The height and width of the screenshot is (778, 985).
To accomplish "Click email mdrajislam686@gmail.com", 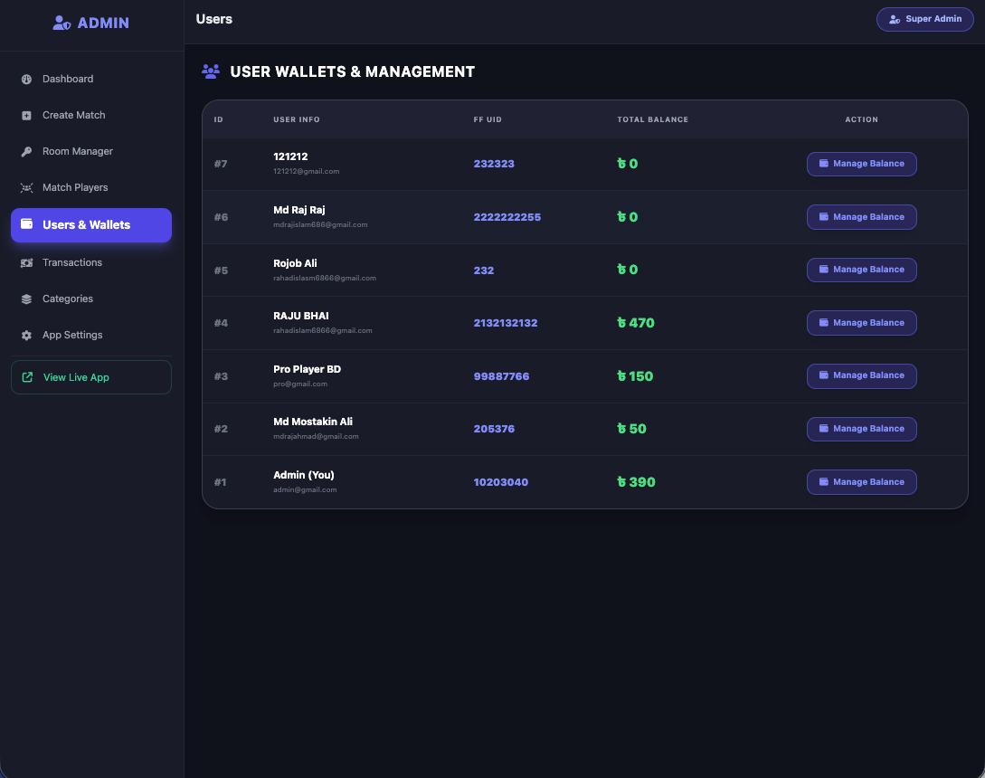I will (320, 225).
